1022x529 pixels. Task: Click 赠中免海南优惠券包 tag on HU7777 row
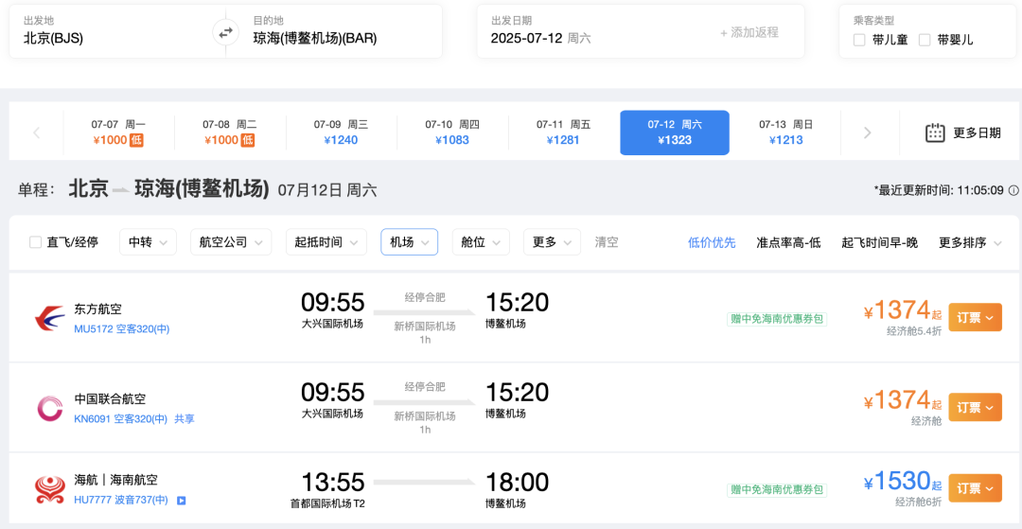click(777, 490)
